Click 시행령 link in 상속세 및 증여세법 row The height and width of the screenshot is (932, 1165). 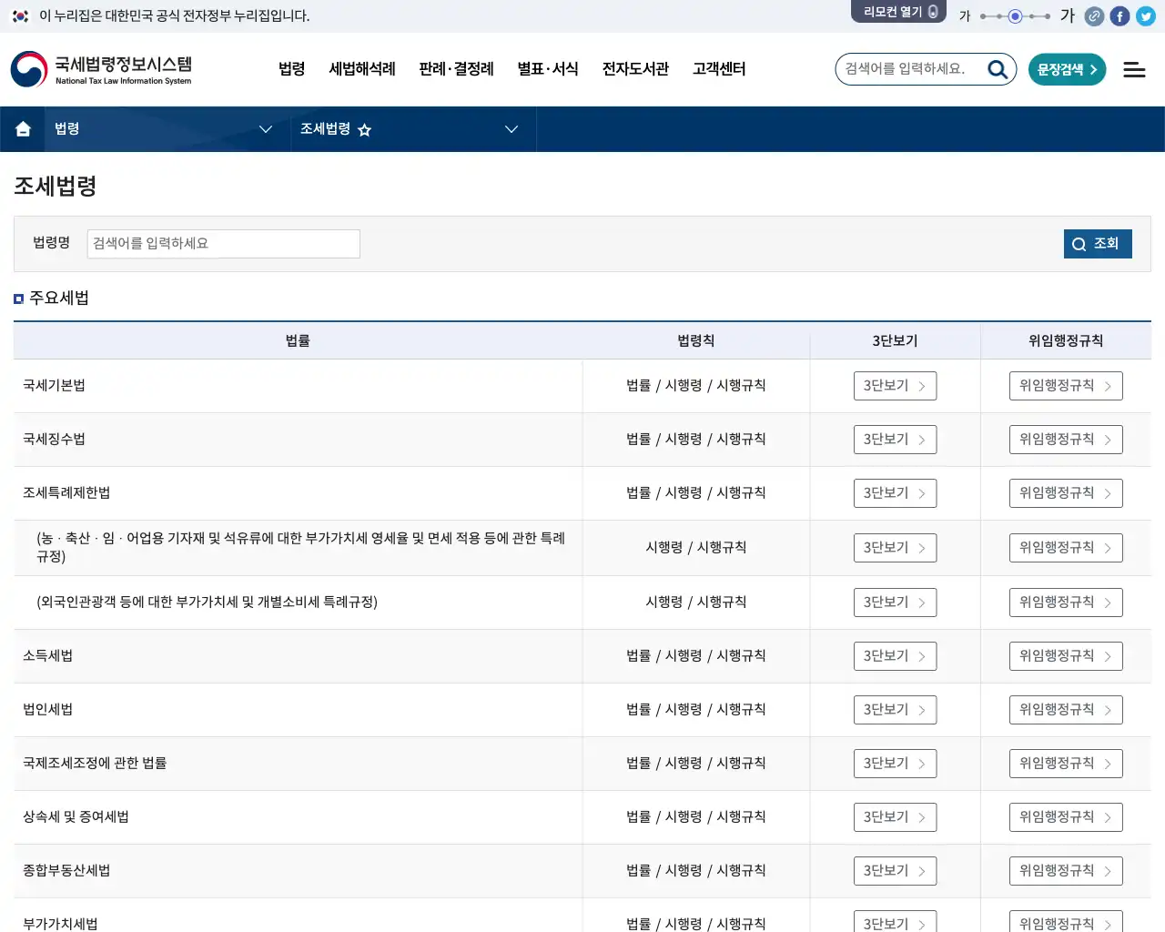point(684,817)
